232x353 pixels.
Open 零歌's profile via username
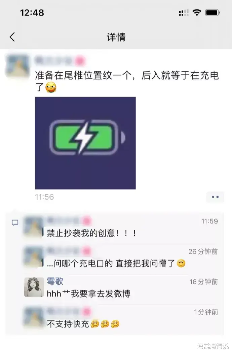(55, 281)
